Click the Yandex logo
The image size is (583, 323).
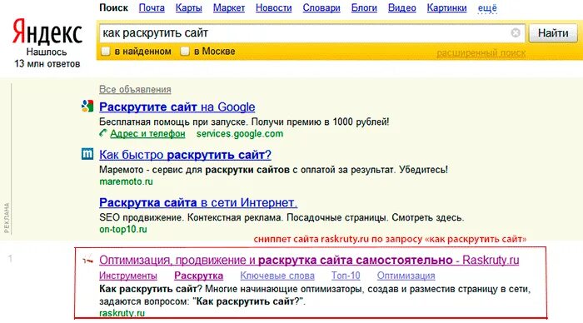pos(47,32)
